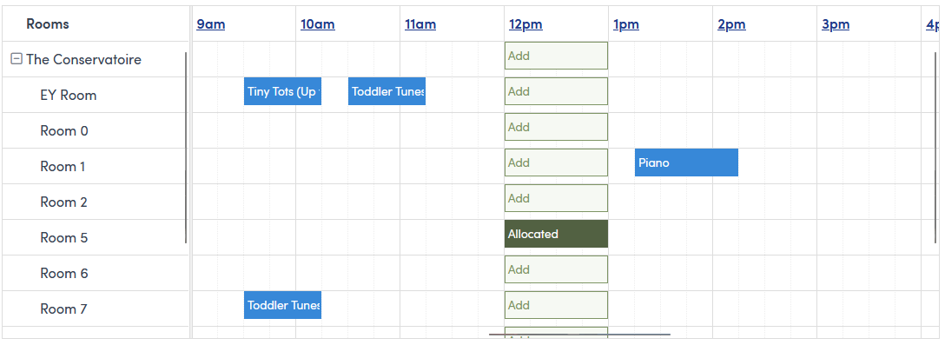The width and height of the screenshot is (945, 345).
Task: Open the 11am time header link
Action: (420, 24)
